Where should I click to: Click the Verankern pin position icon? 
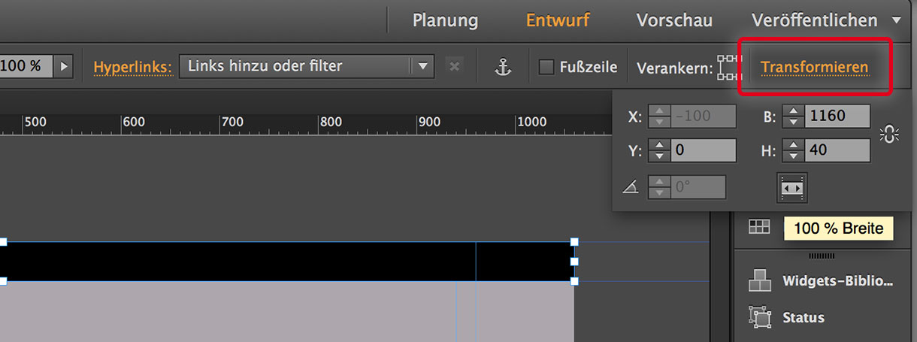[728, 68]
